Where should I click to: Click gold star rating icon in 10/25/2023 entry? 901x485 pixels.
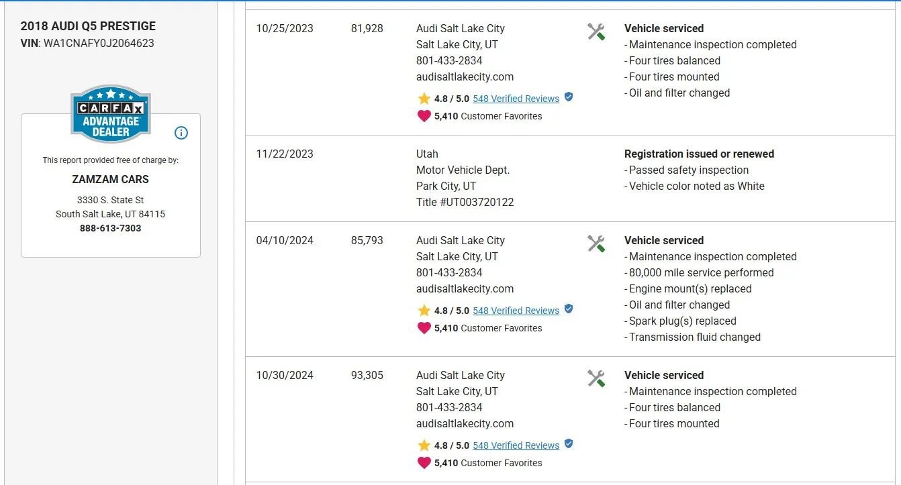[424, 99]
